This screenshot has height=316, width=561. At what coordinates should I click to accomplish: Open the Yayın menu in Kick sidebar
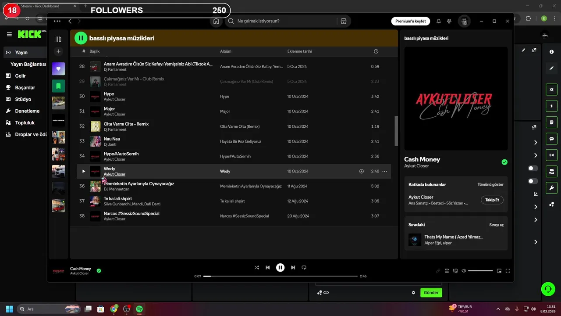pyautogui.click(x=25, y=52)
